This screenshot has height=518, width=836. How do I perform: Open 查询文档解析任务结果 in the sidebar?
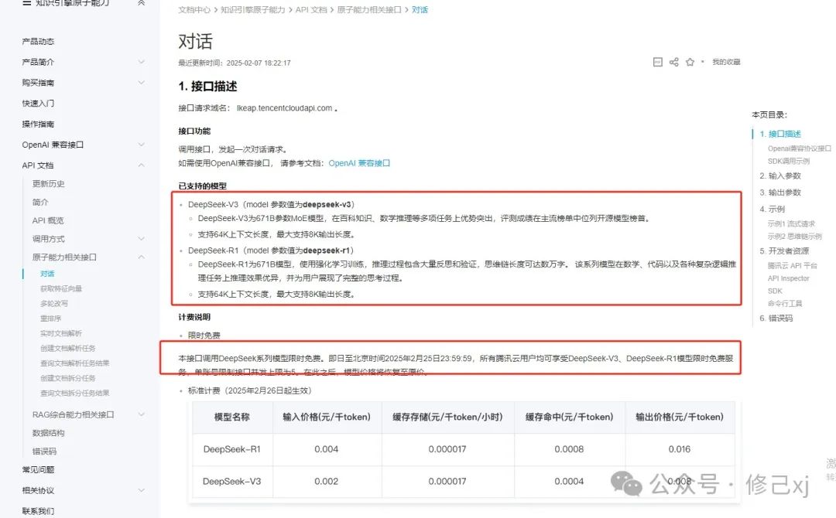click(74, 363)
